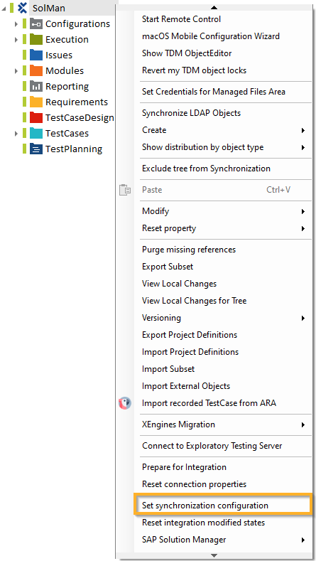Click the SolMan project root icon

click(x=23, y=8)
